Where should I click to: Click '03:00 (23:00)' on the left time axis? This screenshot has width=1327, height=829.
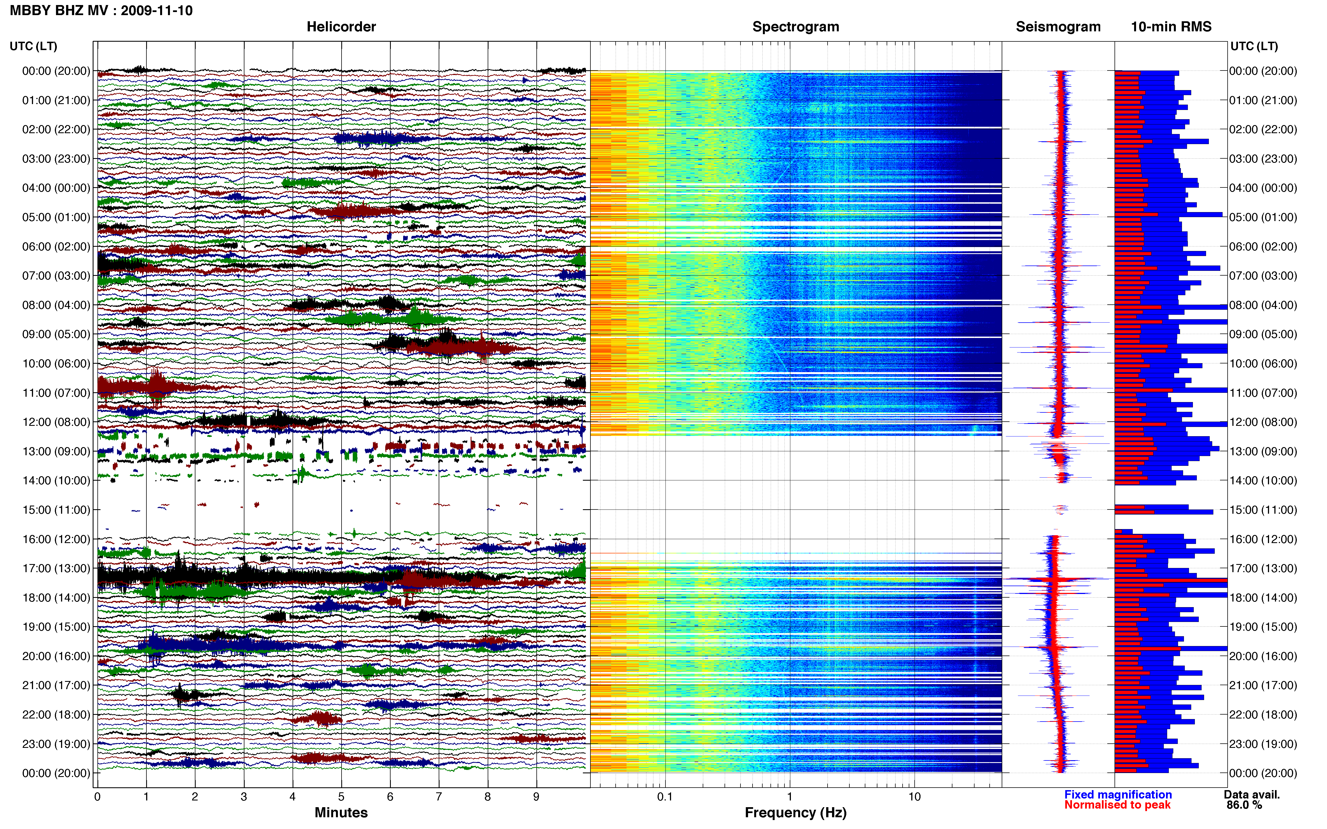(56, 159)
